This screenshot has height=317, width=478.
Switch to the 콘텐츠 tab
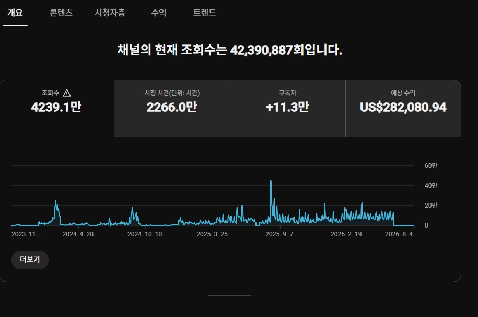pos(61,13)
